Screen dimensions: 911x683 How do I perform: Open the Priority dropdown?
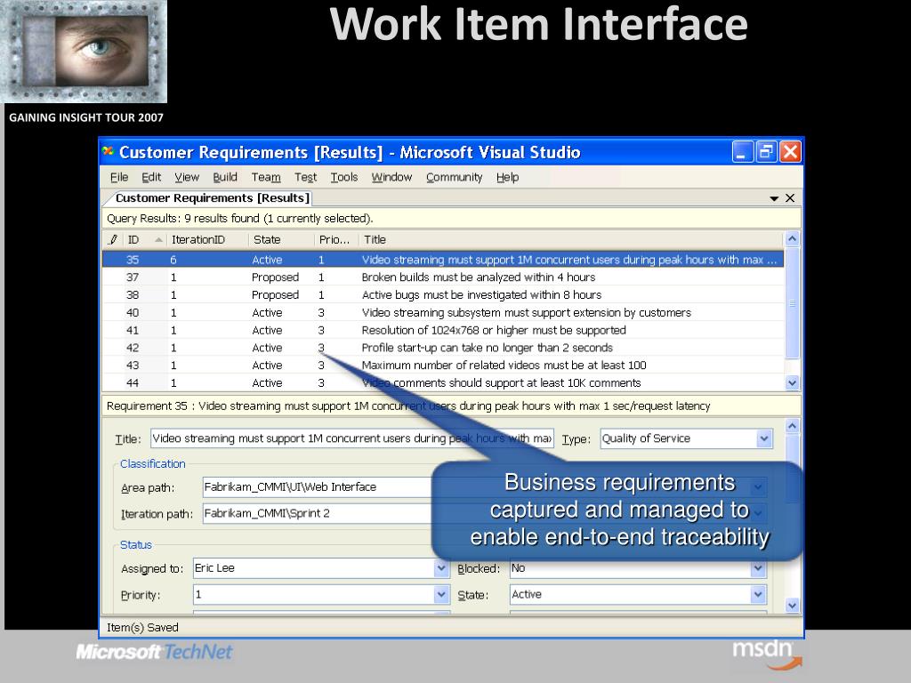point(441,594)
